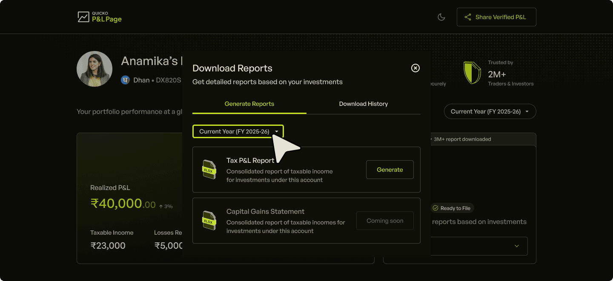Click the 2M+ Traders & Investors text
The height and width of the screenshot is (281, 613).
[510, 79]
